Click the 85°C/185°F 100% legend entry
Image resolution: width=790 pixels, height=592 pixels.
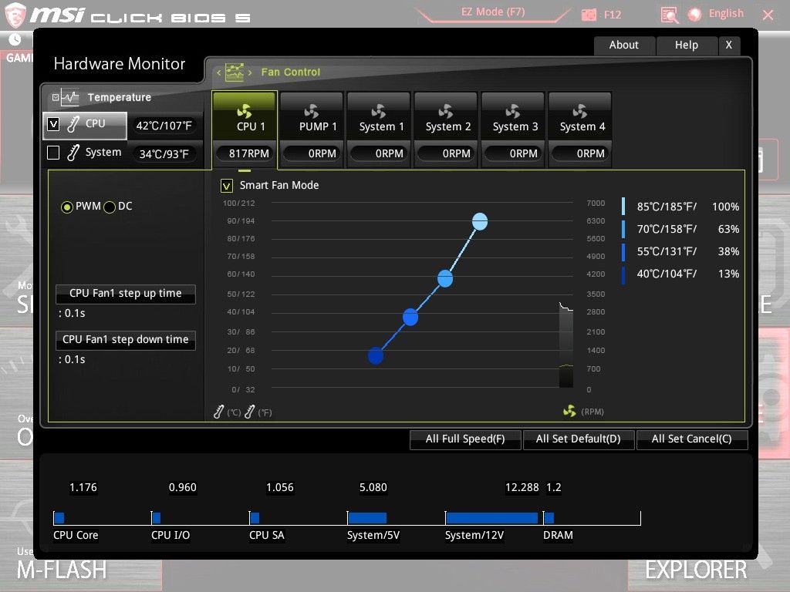pos(680,207)
